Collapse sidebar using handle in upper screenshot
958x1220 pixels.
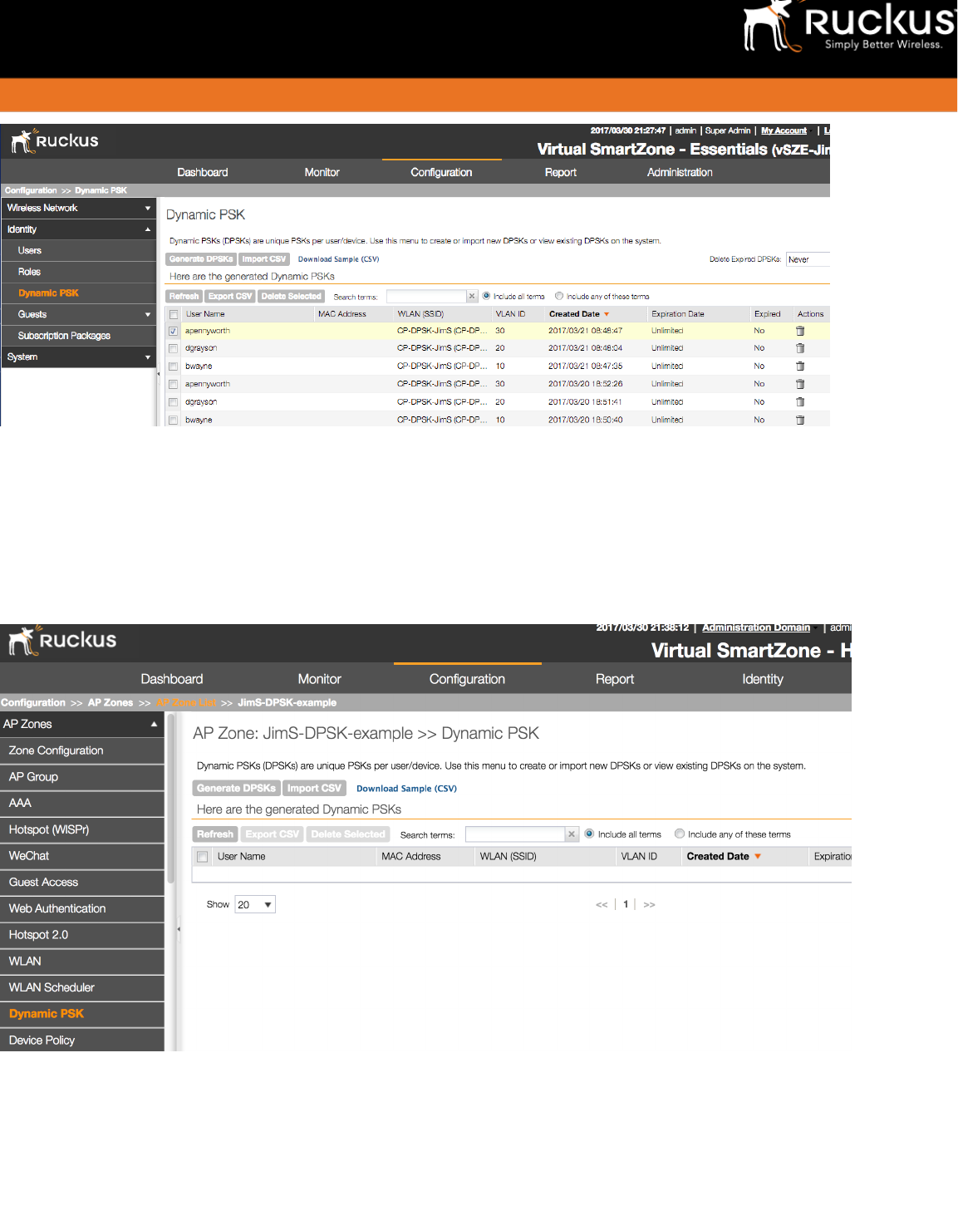pos(159,374)
